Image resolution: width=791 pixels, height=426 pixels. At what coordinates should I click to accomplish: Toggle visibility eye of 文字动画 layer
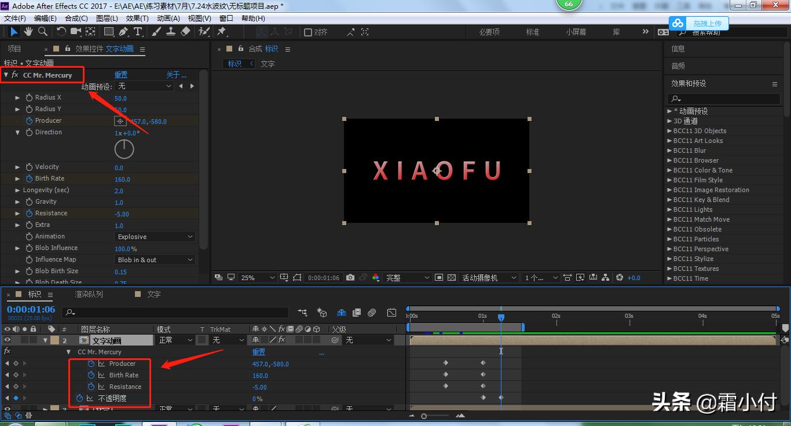[8, 340]
